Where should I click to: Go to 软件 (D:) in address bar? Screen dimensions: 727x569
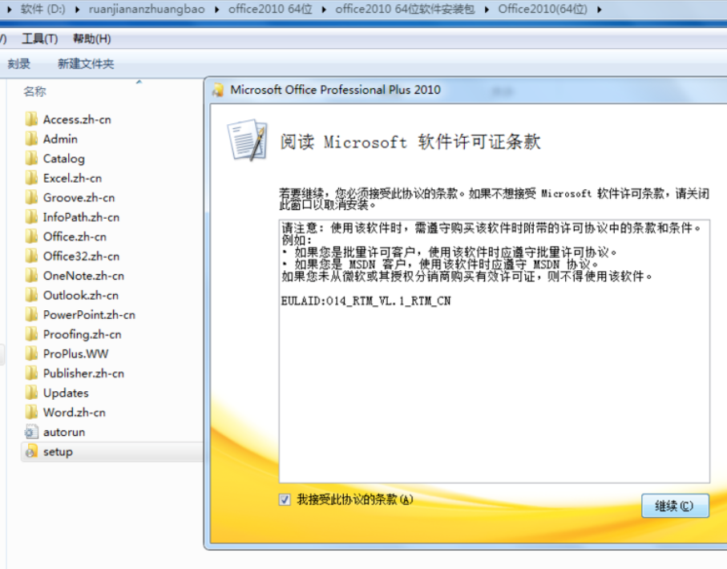click(43, 10)
